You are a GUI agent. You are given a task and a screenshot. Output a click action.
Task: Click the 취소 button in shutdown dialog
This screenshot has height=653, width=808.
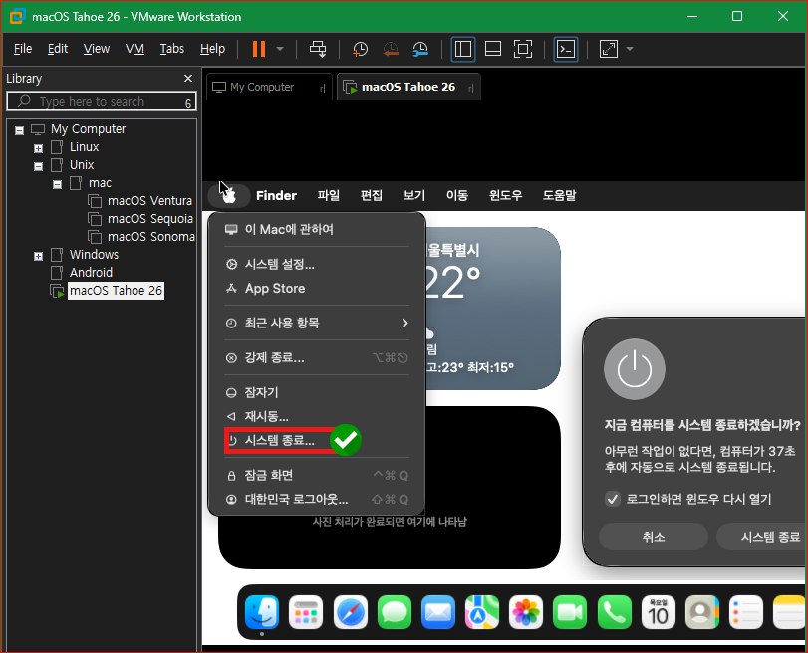[x=654, y=537]
